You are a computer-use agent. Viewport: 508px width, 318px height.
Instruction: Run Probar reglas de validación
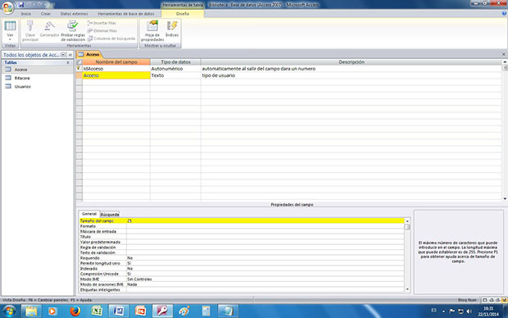73,30
